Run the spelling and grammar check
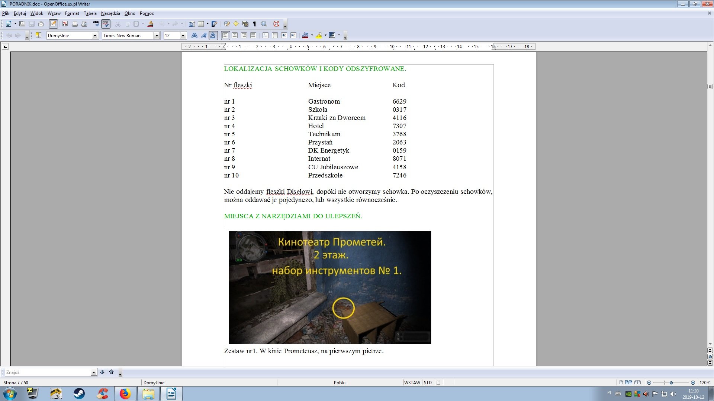Image resolution: width=714 pixels, height=401 pixels. (96, 24)
